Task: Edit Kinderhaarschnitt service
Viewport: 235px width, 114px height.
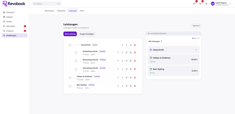Action: 127,53
